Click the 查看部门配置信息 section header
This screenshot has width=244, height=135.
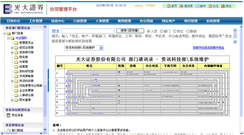(x=18, y=28)
